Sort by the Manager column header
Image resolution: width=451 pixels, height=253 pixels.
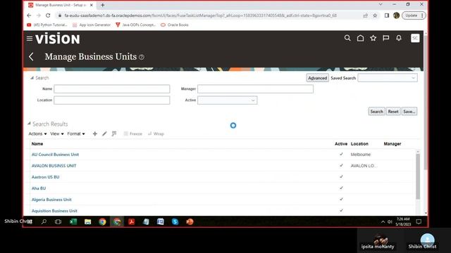tap(393, 143)
